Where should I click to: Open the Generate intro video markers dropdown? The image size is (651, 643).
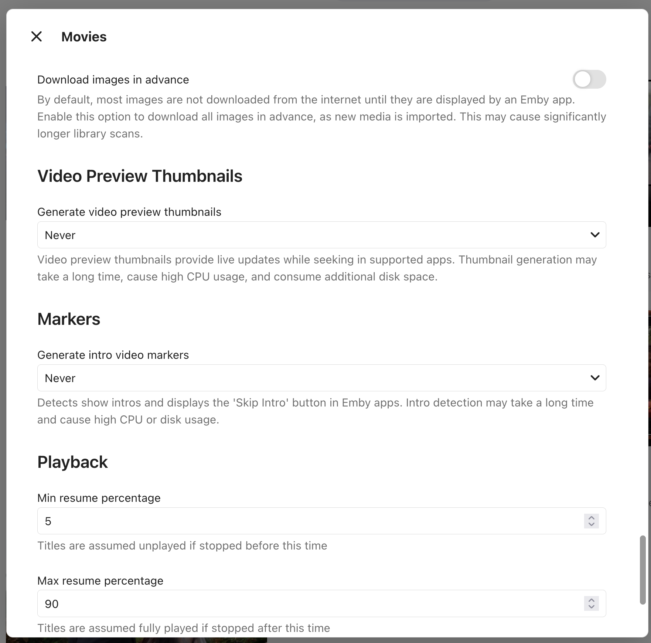point(321,378)
